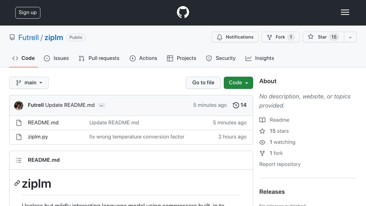Screen dimensions: 366x206
Task: Open the ziplm repository name link
Action: pyautogui.click(x=54, y=37)
